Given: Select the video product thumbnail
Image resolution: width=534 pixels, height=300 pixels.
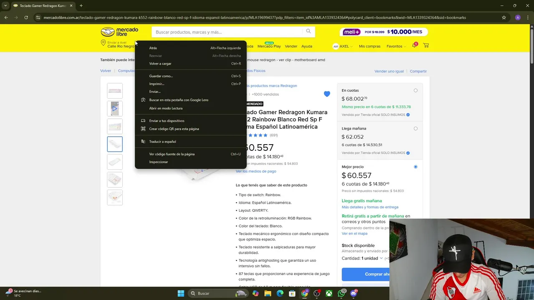Looking at the screenshot, I should click(x=115, y=109).
